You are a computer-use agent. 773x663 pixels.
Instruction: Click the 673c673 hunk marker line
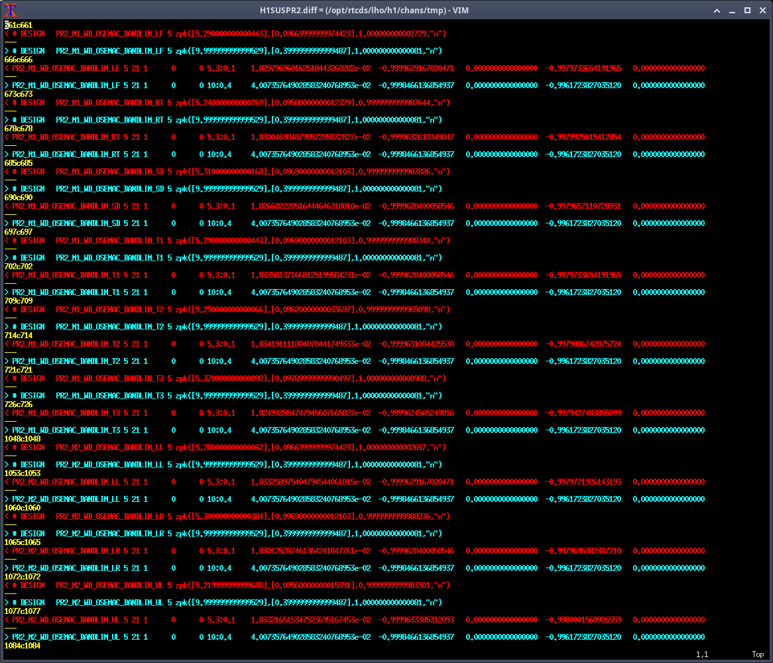pyautogui.click(x=18, y=94)
